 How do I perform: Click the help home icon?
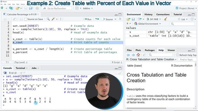138,55
